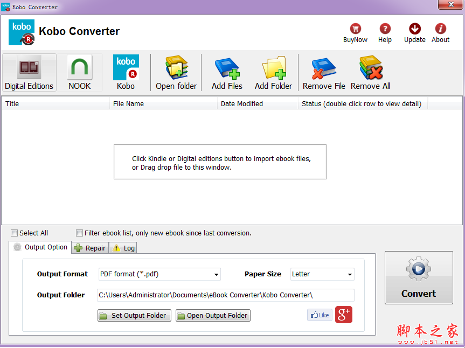
Task: Close the Kobo Converter window
Action: tap(450, 4)
